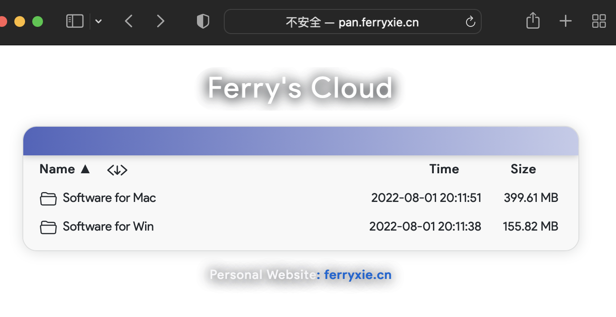Click the privacy shield icon
This screenshot has width=616, height=317.
[203, 21]
